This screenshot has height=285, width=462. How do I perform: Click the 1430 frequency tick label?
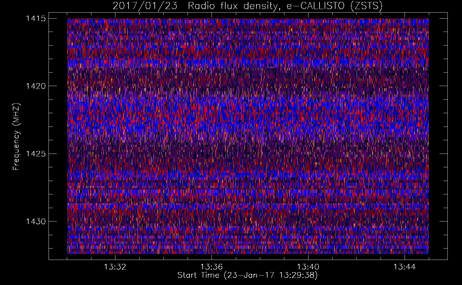pyautogui.click(x=36, y=221)
